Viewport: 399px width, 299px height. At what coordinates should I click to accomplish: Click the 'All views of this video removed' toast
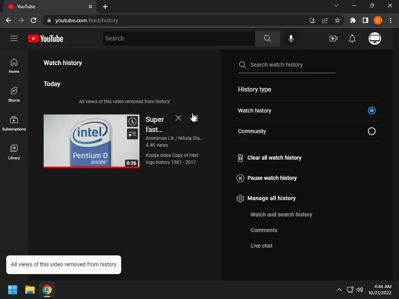coord(64,265)
